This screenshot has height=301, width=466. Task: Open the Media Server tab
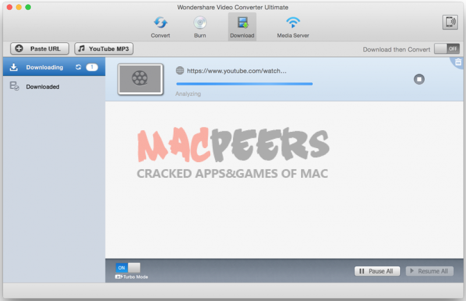293,27
